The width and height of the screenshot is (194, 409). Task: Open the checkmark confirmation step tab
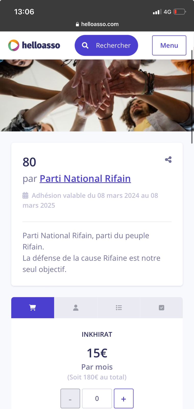coord(161,308)
